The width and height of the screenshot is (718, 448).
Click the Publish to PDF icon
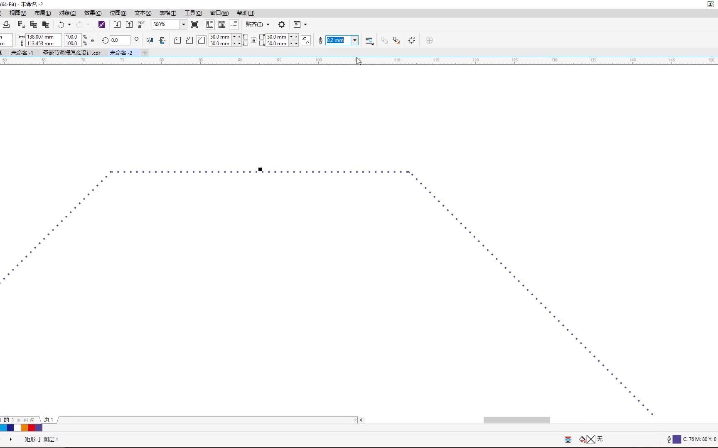click(x=141, y=24)
